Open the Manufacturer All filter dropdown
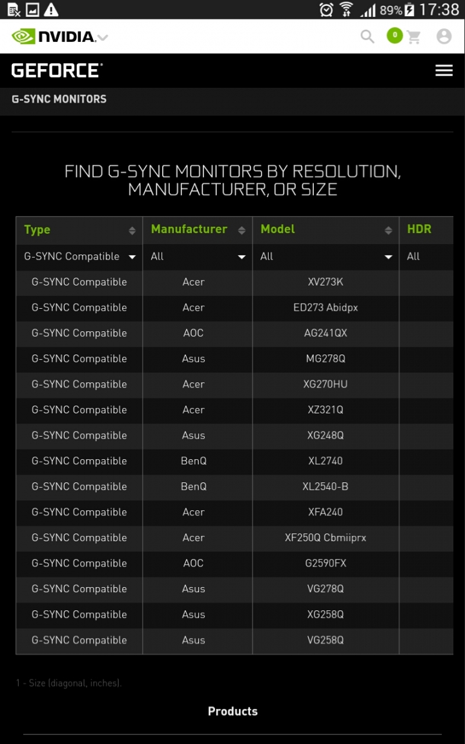The height and width of the screenshot is (744, 465). tap(198, 256)
